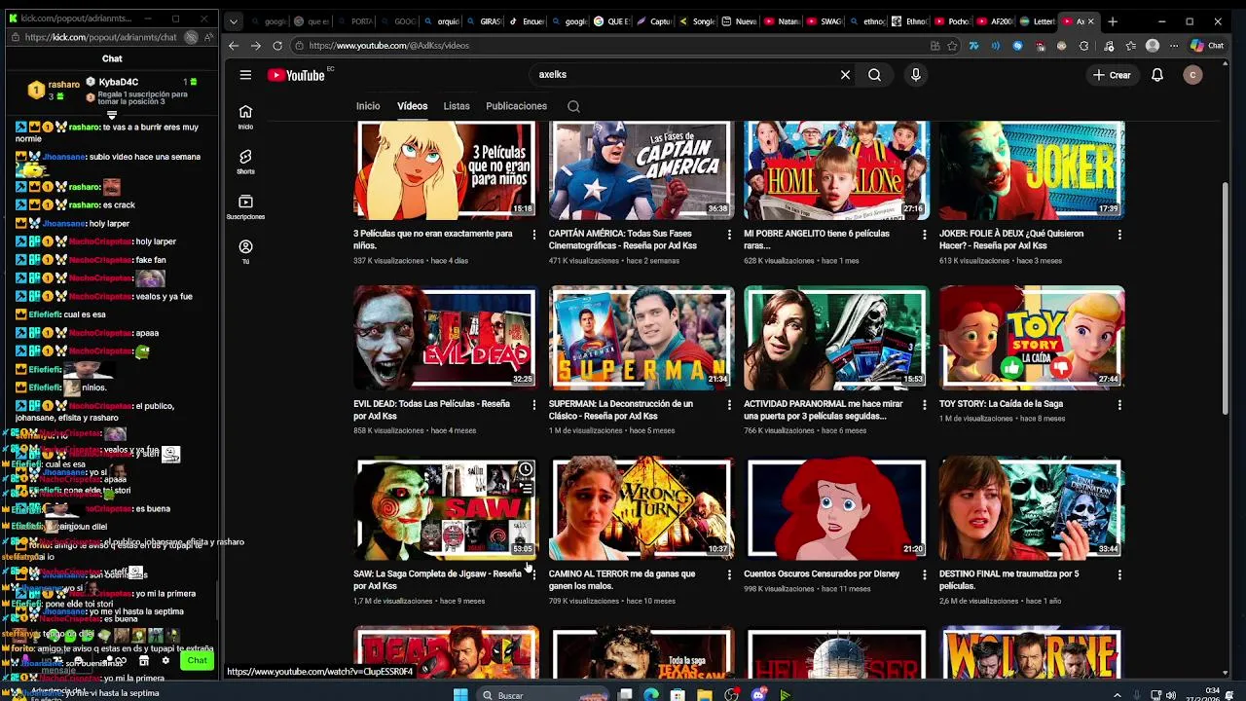Viewport: 1246px width, 701px height.
Task: Open the account avatar menu in YouTube
Action: click(x=1192, y=75)
